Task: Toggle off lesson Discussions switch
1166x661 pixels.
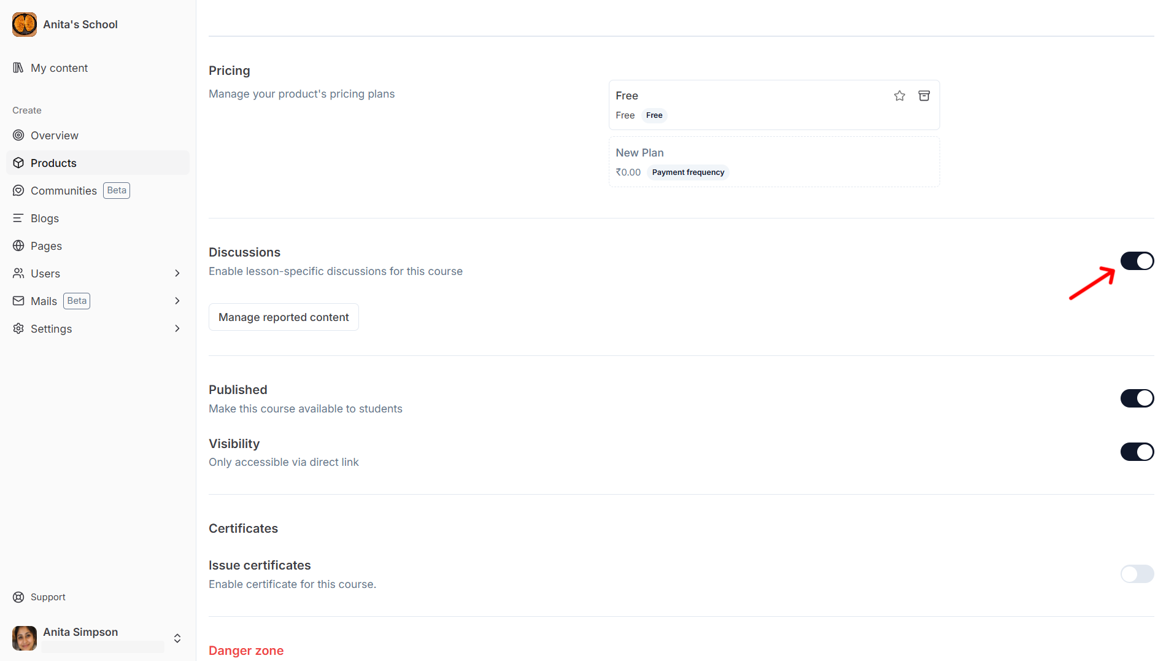Action: pyautogui.click(x=1137, y=261)
